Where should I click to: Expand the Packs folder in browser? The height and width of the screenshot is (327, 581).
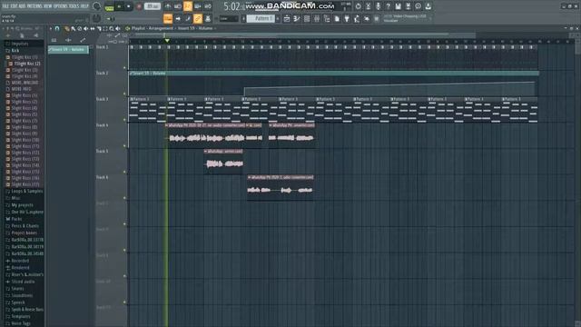point(16,219)
